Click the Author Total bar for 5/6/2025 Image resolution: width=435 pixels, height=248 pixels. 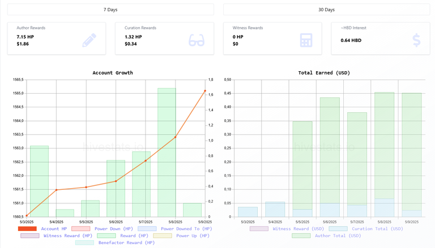330,150
